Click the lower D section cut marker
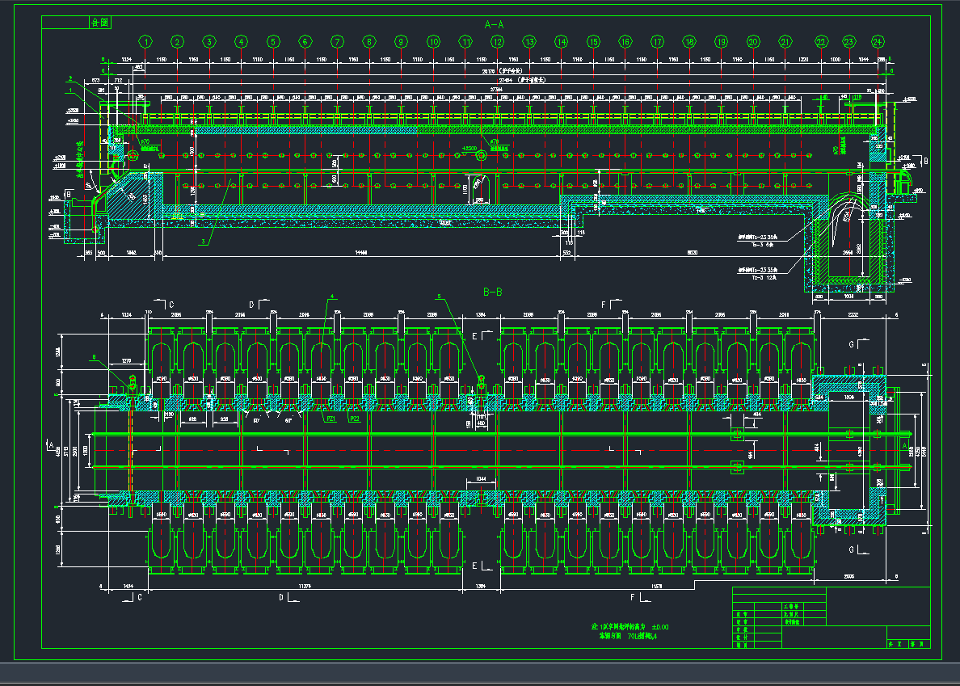This screenshot has height=686, width=960. pyautogui.click(x=280, y=598)
